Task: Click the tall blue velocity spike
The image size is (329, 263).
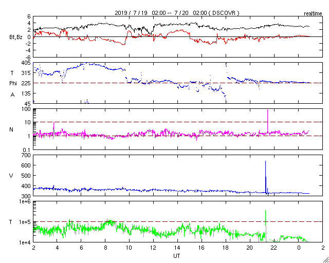Action: pos(266,176)
